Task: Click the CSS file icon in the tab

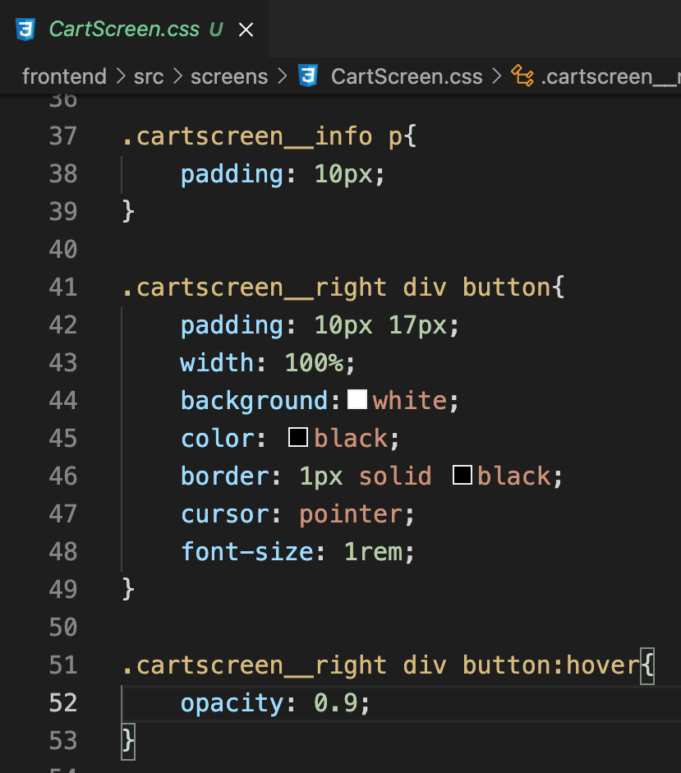Action: (x=25, y=30)
